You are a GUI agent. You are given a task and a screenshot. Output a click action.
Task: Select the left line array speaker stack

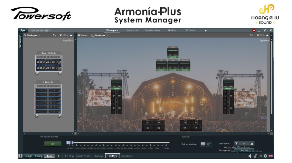coord(117,102)
